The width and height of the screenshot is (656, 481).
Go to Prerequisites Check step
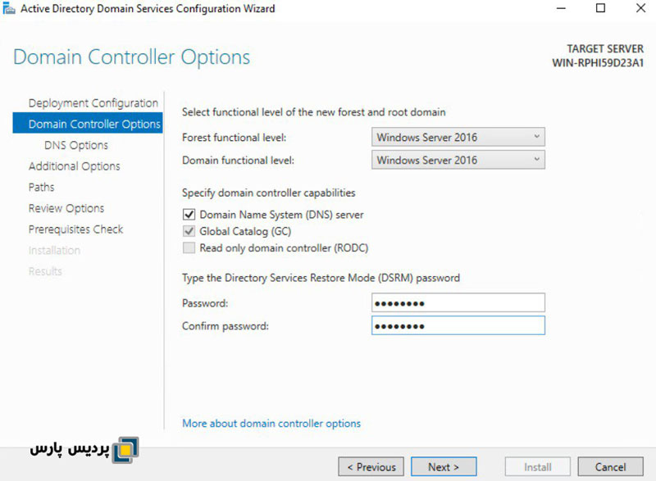[75, 229]
